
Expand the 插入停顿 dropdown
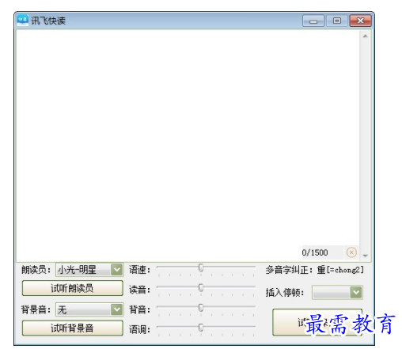click(337, 292)
